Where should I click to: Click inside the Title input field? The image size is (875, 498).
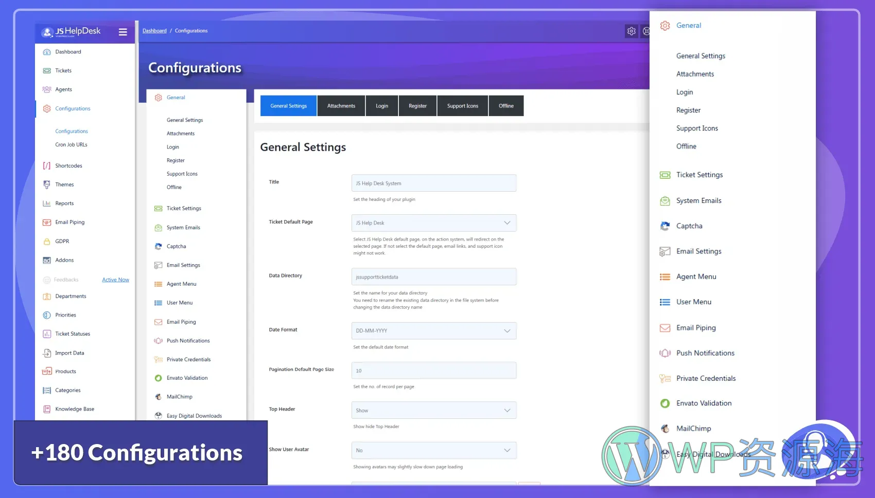(x=433, y=182)
